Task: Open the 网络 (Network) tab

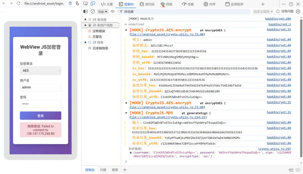Action: point(166,4)
